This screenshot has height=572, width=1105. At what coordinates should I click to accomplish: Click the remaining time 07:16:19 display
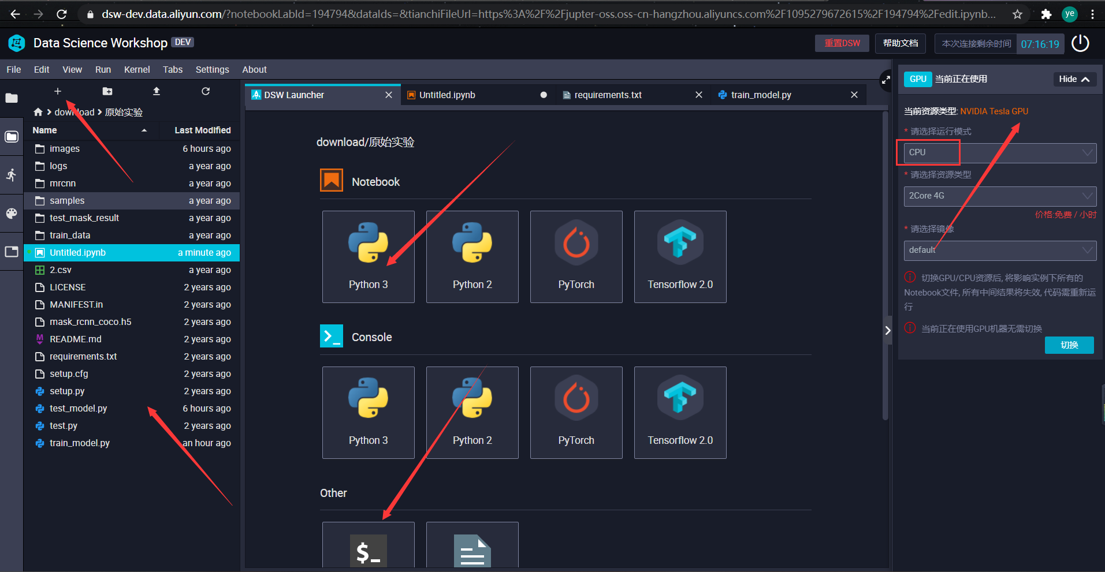1040,44
